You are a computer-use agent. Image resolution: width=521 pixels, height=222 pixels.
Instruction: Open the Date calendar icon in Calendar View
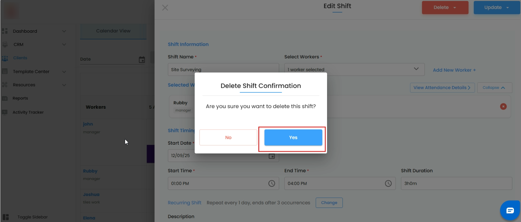pyautogui.click(x=142, y=60)
